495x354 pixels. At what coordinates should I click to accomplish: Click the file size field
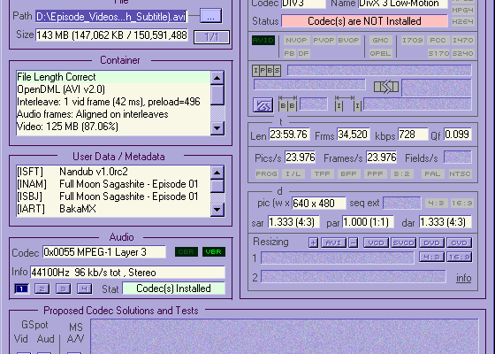point(111,35)
